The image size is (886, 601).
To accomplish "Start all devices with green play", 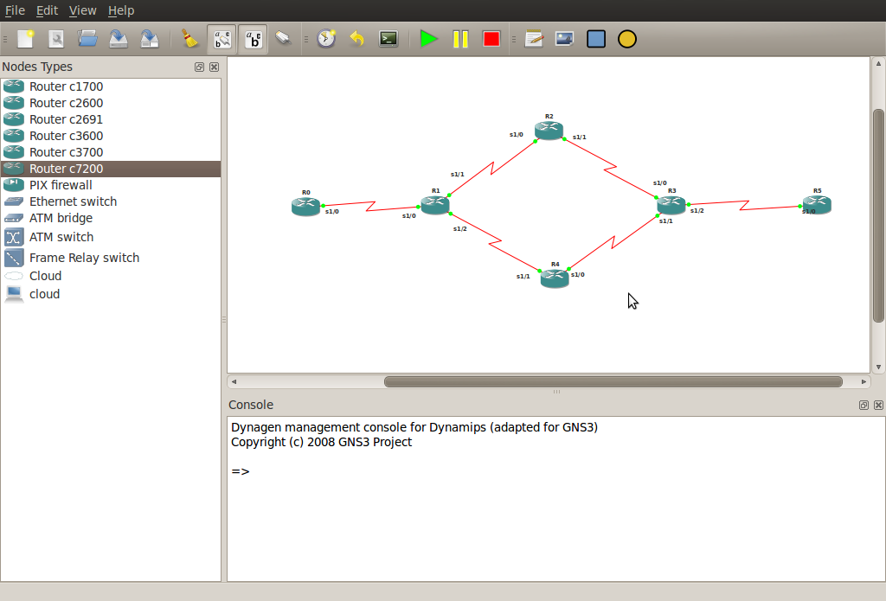I will click(429, 39).
